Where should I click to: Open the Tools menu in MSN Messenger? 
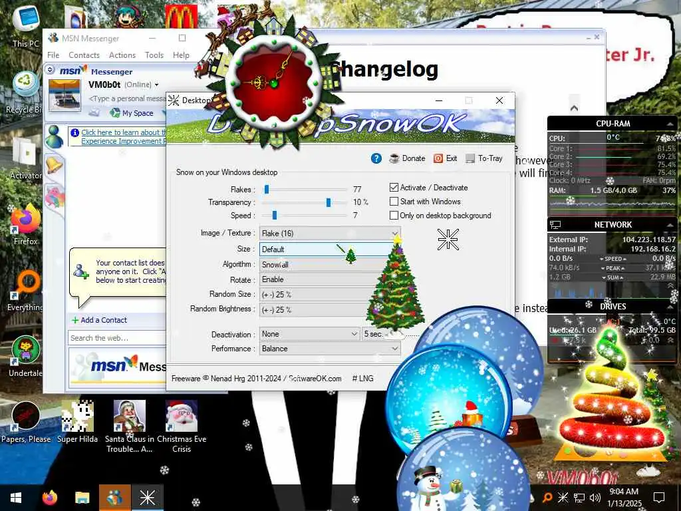154,55
